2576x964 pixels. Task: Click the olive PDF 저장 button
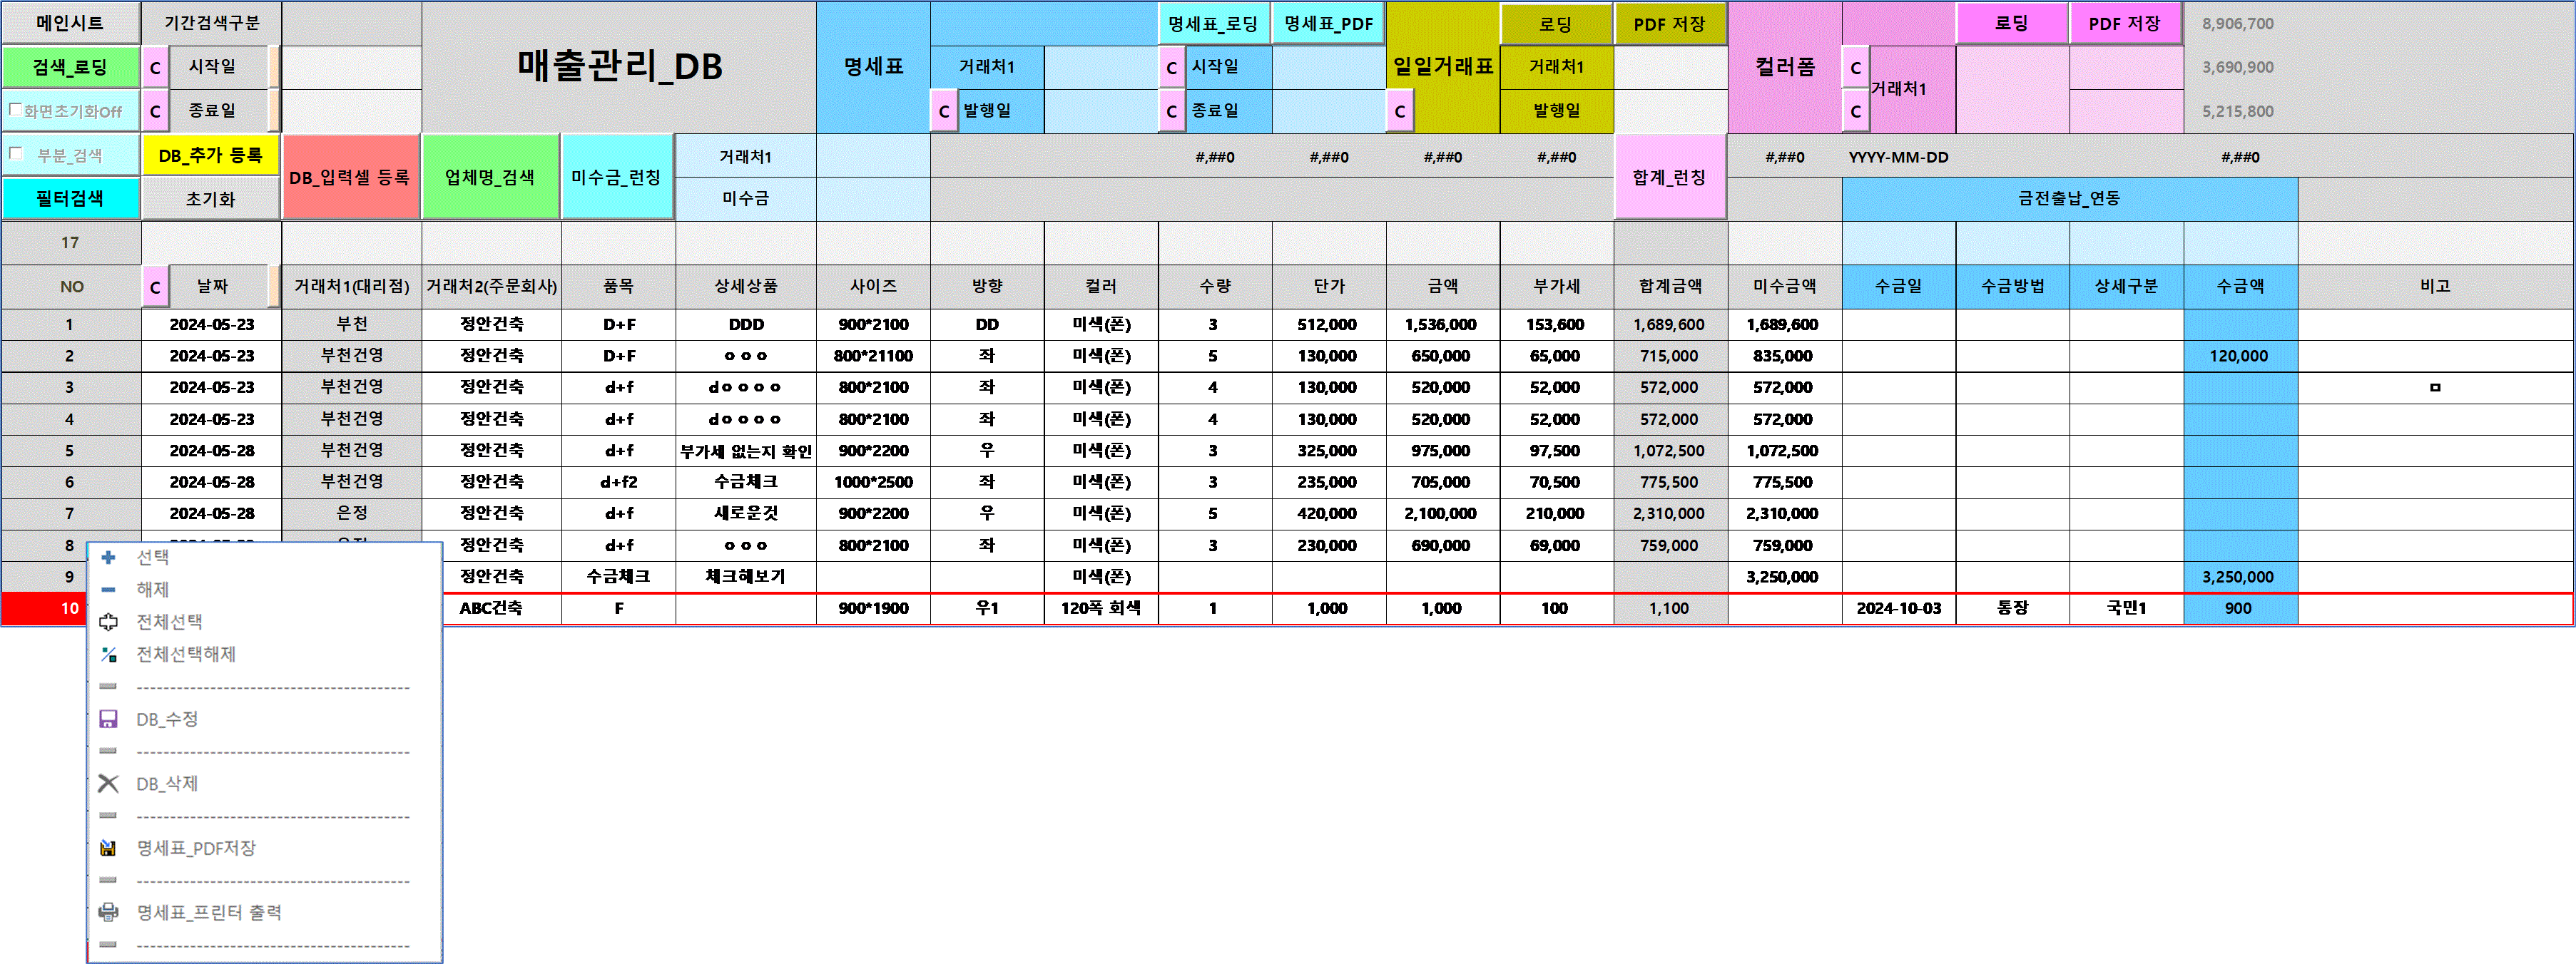tap(1670, 23)
